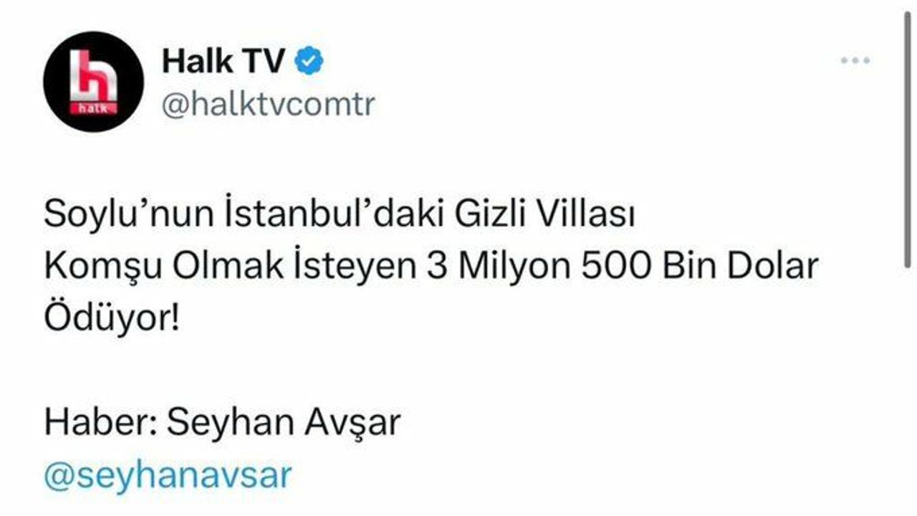Click the line beginning Komşu Olmak İsteyen
917x516 pixels.
click(x=431, y=267)
